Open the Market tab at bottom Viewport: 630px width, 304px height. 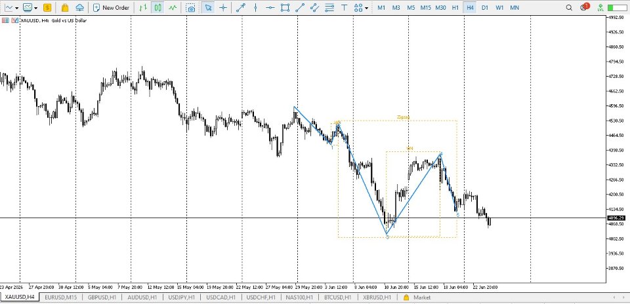(x=417, y=297)
